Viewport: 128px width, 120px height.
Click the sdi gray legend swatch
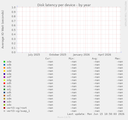pyautogui.click(x=4, y=86)
